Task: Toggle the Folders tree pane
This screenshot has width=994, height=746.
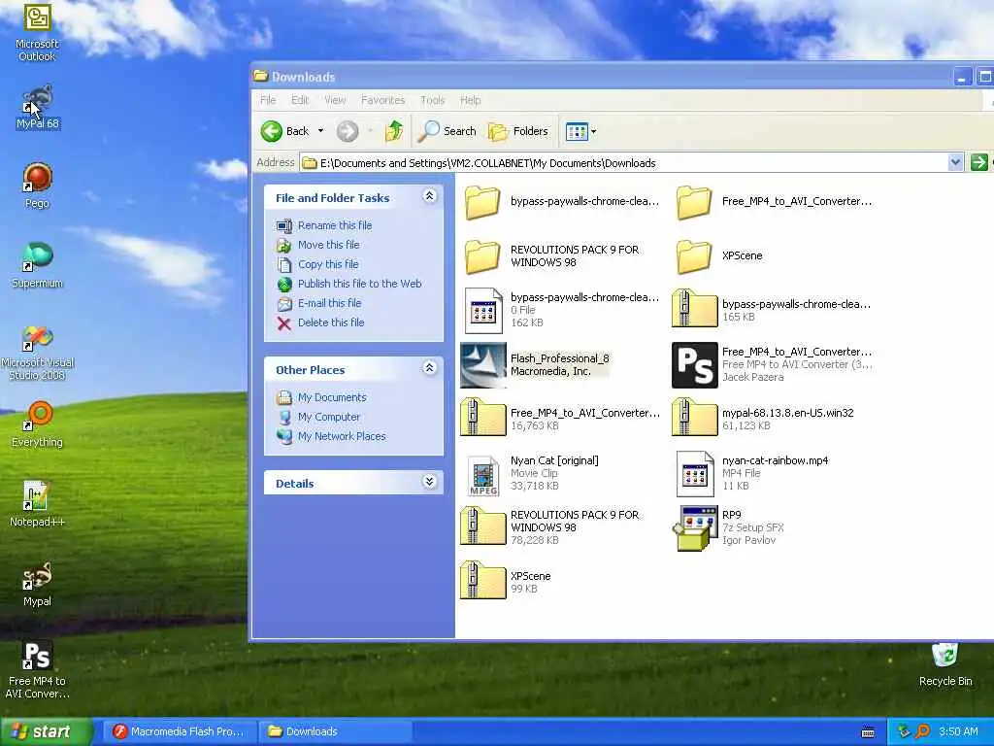Action: click(x=518, y=131)
